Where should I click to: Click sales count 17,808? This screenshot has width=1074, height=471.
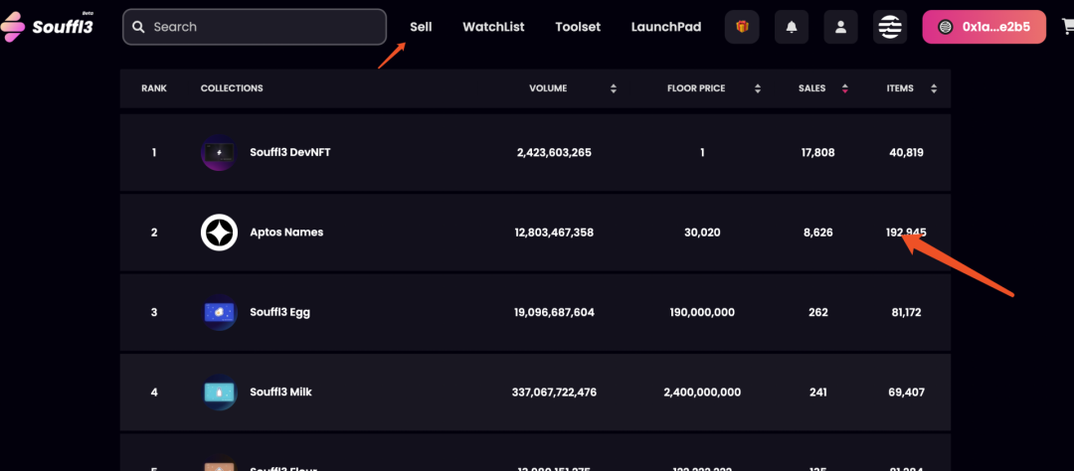click(x=817, y=153)
